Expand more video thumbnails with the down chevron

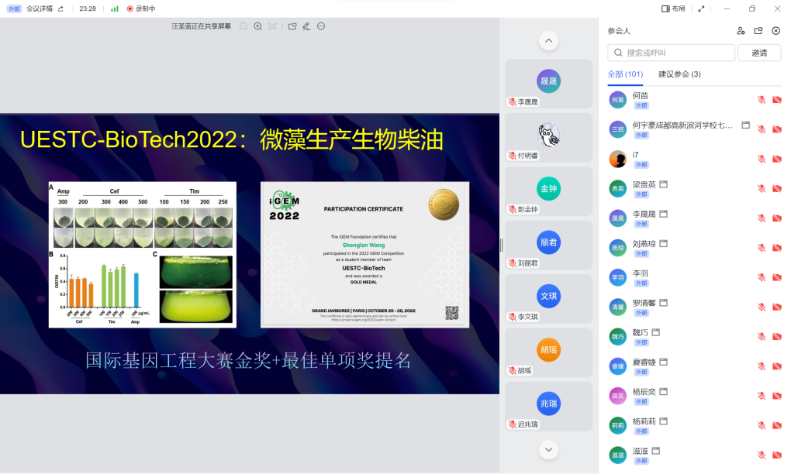click(x=548, y=448)
